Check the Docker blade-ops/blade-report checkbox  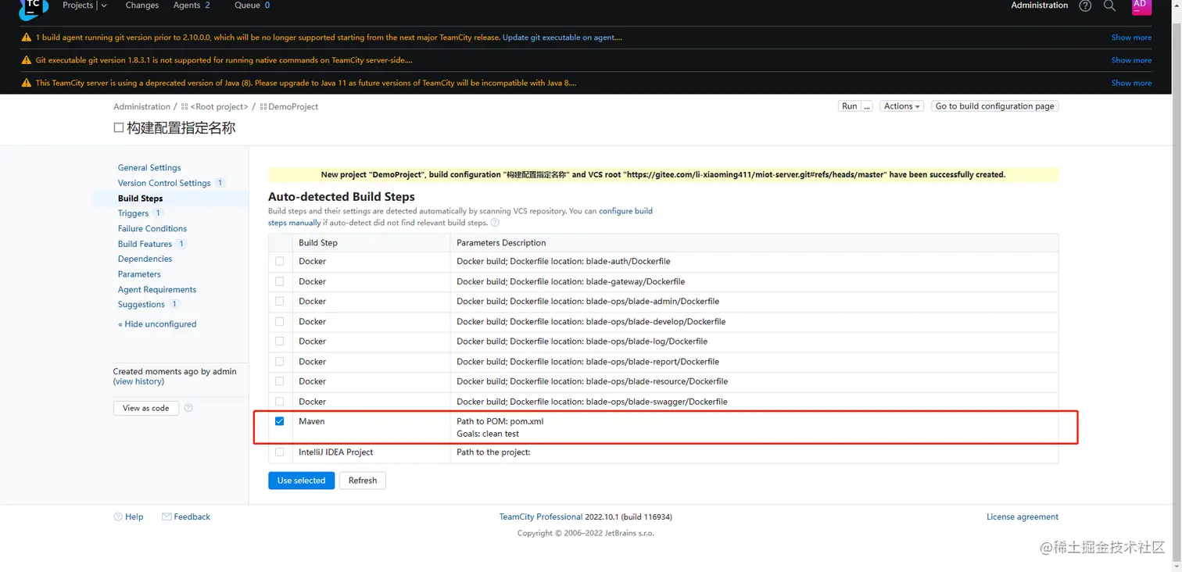pyautogui.click(x=280, y=362)
